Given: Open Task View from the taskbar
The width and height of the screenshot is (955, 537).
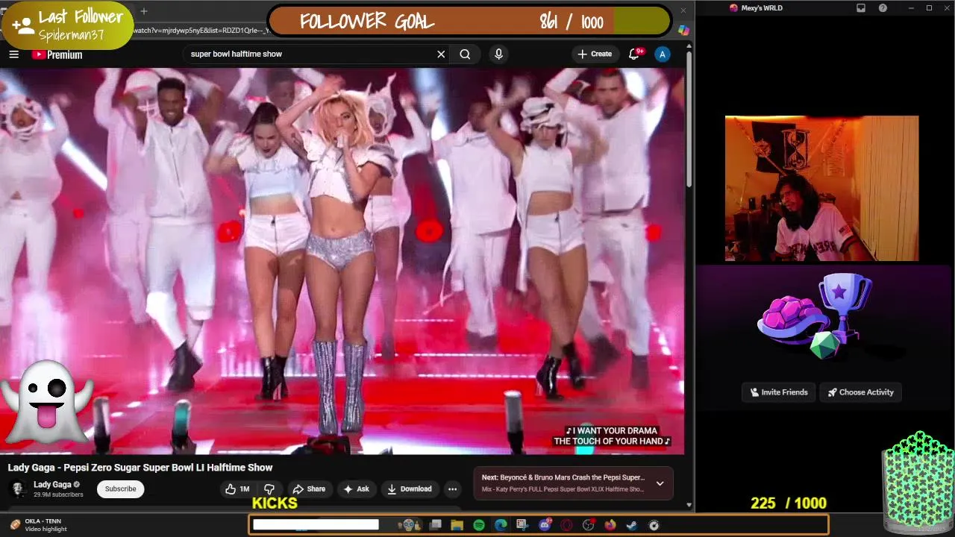Looking at the screenshot, I should [x=435, y=525].
